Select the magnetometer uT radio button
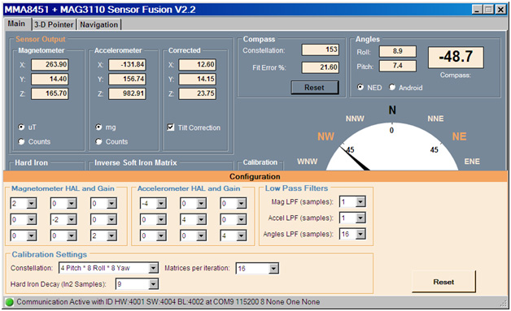 (x=21, y=127)
